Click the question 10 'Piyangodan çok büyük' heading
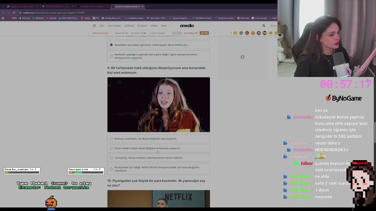The image size is (376, 211). pyautogui.click(x=156, y=183)
